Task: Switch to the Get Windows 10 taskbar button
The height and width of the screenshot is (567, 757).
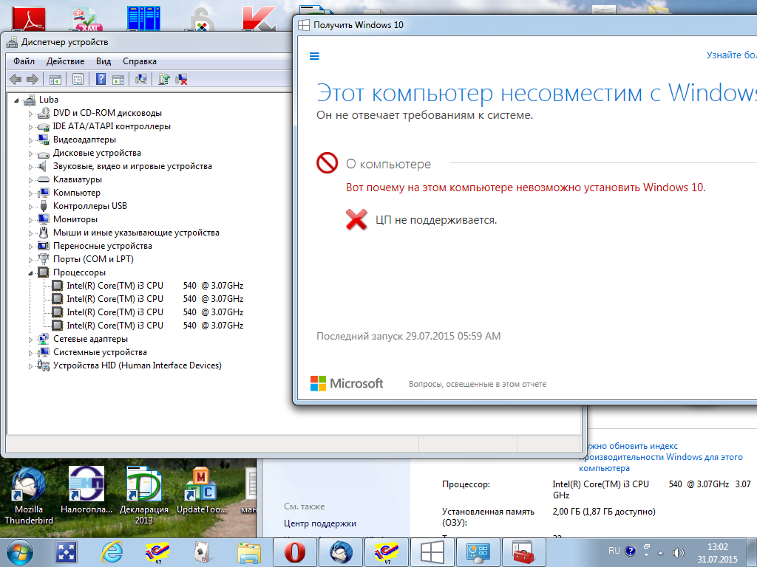Action: click(x=432, y=552)
